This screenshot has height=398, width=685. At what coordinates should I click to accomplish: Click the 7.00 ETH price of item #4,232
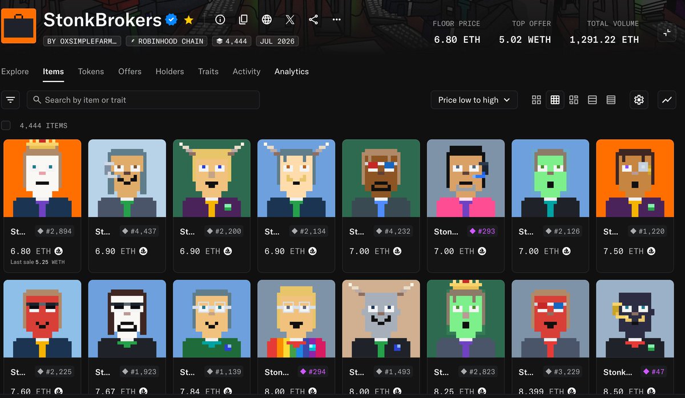coord(369,251)
